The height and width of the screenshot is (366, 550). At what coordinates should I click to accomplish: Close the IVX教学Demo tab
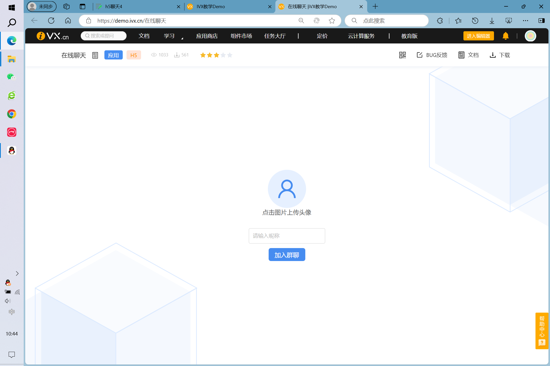pyautogui.click(x=270, y=7)
